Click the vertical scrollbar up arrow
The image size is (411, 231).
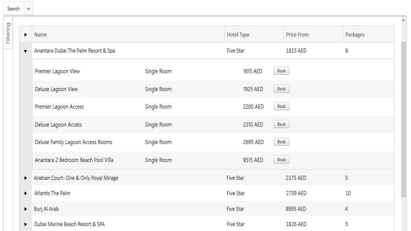pos(403,20)
